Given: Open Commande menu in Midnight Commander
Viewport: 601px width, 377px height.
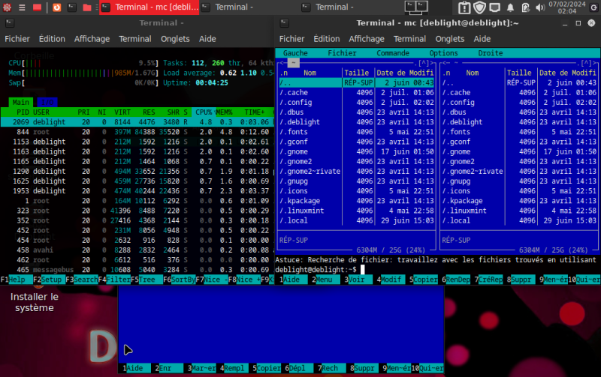Looking at the screenshot, I should point(392,53).
